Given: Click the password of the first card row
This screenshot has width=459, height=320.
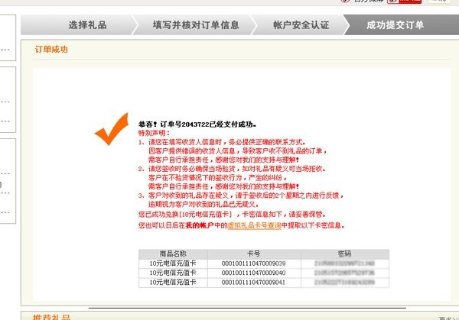Looking at the screenshot, I should (343, 263).
